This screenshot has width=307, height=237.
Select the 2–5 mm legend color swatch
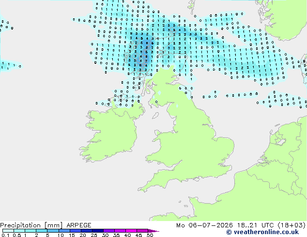click(42, 231)
